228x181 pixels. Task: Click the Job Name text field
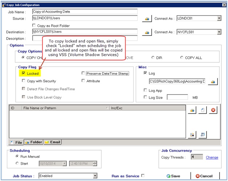coord(84,11)
